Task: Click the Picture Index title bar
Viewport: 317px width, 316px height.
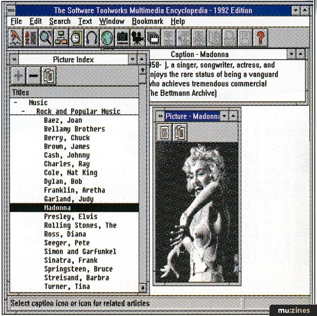Action: pyautogui.click(x=73, y=60)
